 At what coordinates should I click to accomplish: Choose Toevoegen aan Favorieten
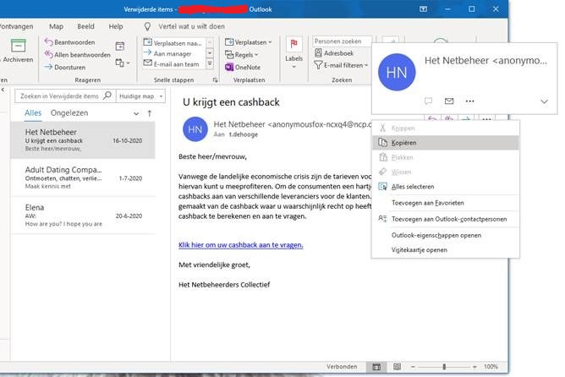pyautogui.click(x=446, y=203)
